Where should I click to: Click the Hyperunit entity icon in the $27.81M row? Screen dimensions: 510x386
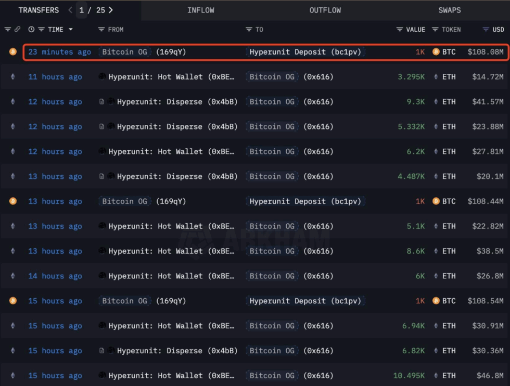pos(102,151)
